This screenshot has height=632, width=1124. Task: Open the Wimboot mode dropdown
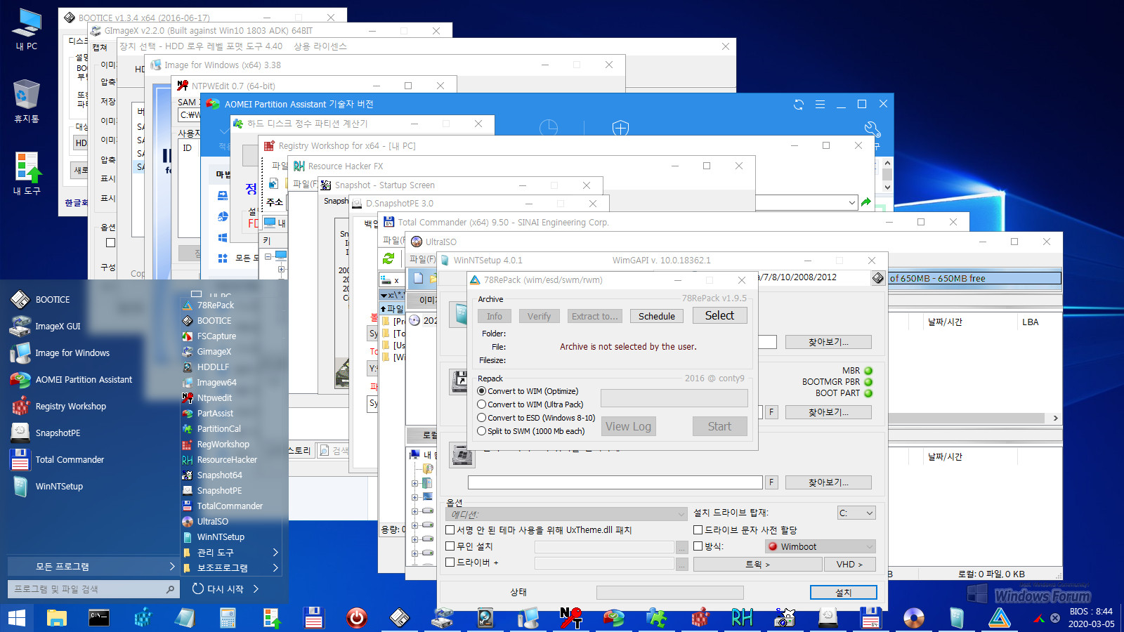click(x=821, y=546)
